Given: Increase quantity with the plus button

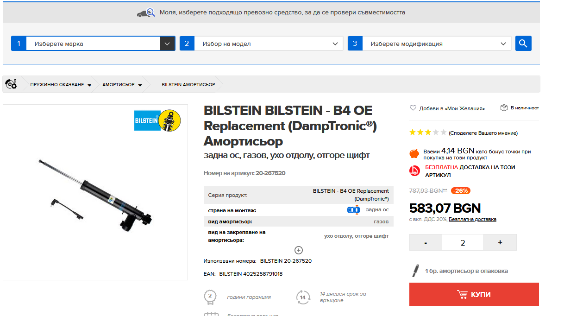Looking at the screenshot, I should click(500, 242).
